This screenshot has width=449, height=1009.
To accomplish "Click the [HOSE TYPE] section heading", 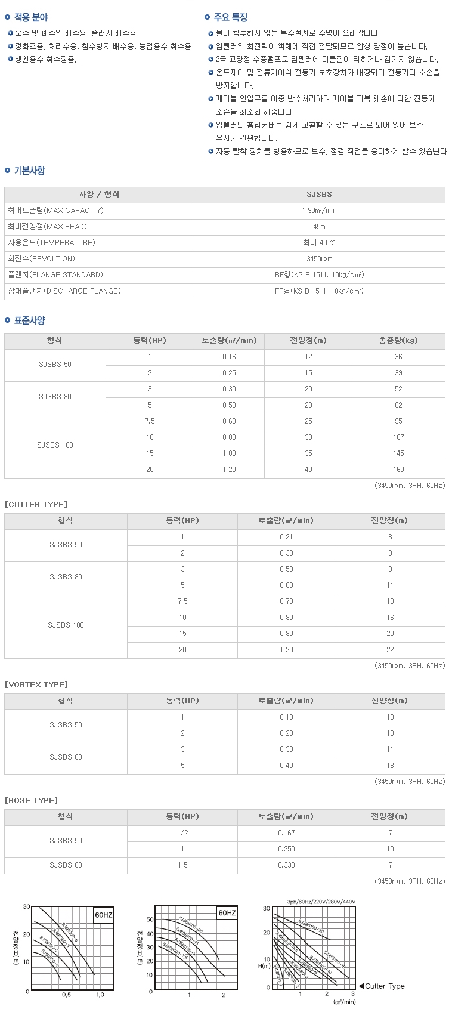I will (31, 800).
